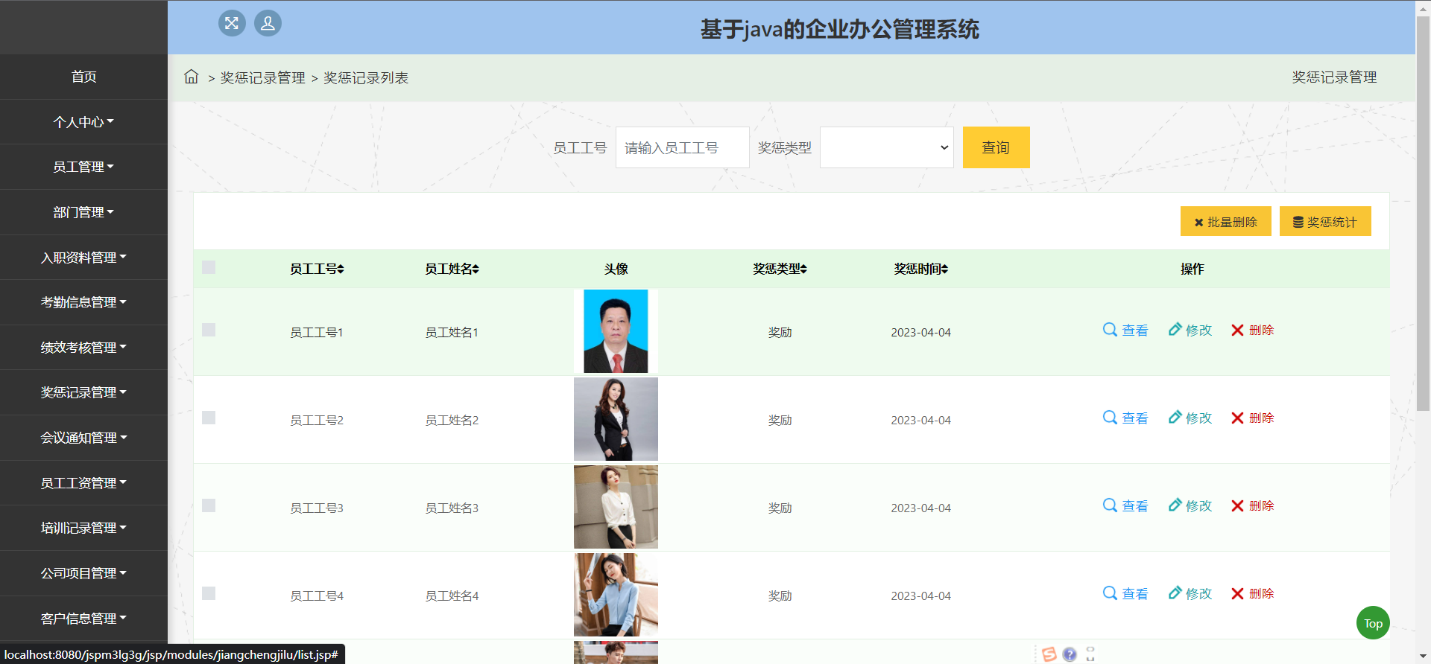This screenshot has height=664, width=1431.
Task: Toggle the select-all checkbox in table header
Action: click(x=209, y=267)
